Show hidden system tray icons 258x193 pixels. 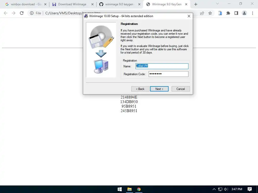tap(214, 189)
